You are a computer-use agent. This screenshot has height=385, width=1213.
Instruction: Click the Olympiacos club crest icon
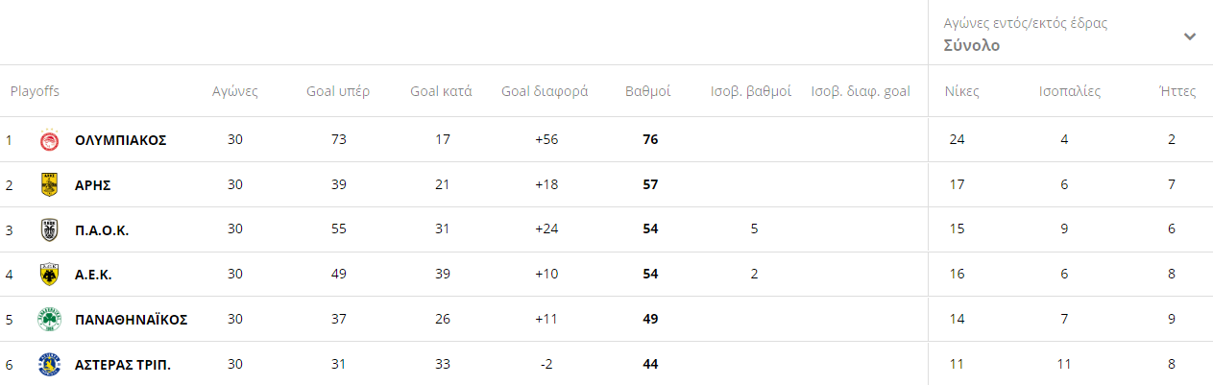tap(49, 140)
